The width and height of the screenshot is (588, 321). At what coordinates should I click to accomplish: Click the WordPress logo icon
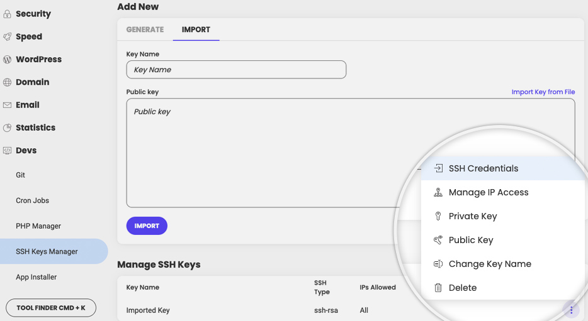7,60
